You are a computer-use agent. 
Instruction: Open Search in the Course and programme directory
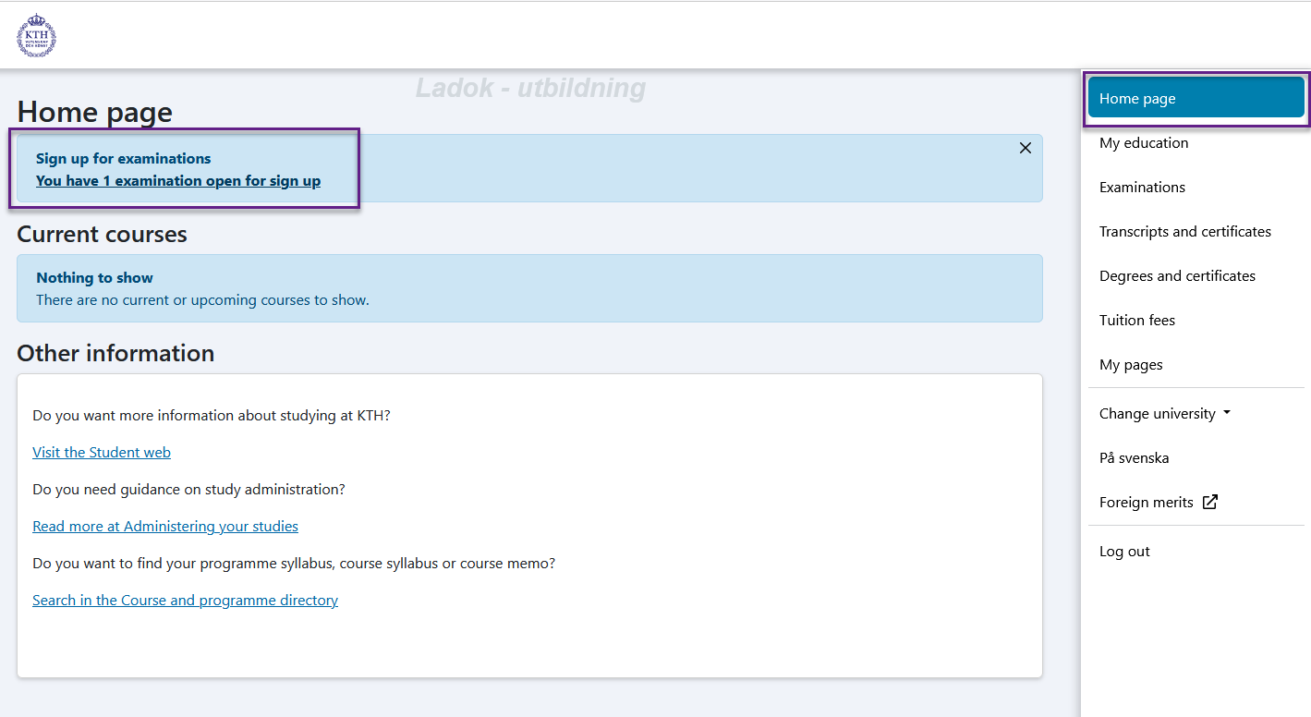click(185, 600)
